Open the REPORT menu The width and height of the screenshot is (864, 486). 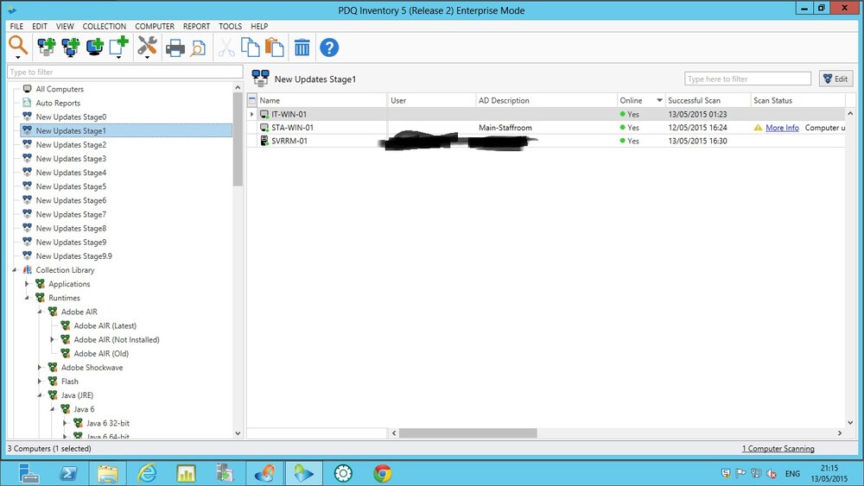coord(196,26)
